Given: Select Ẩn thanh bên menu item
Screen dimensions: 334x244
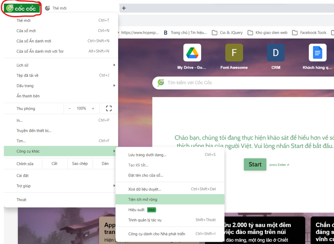Looking at the screenshot, I should (61, 96).
